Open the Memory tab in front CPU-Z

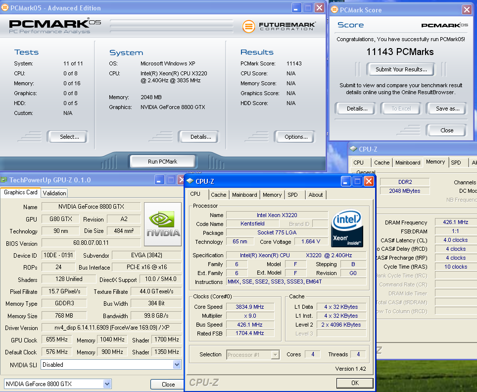pos(272,195)
